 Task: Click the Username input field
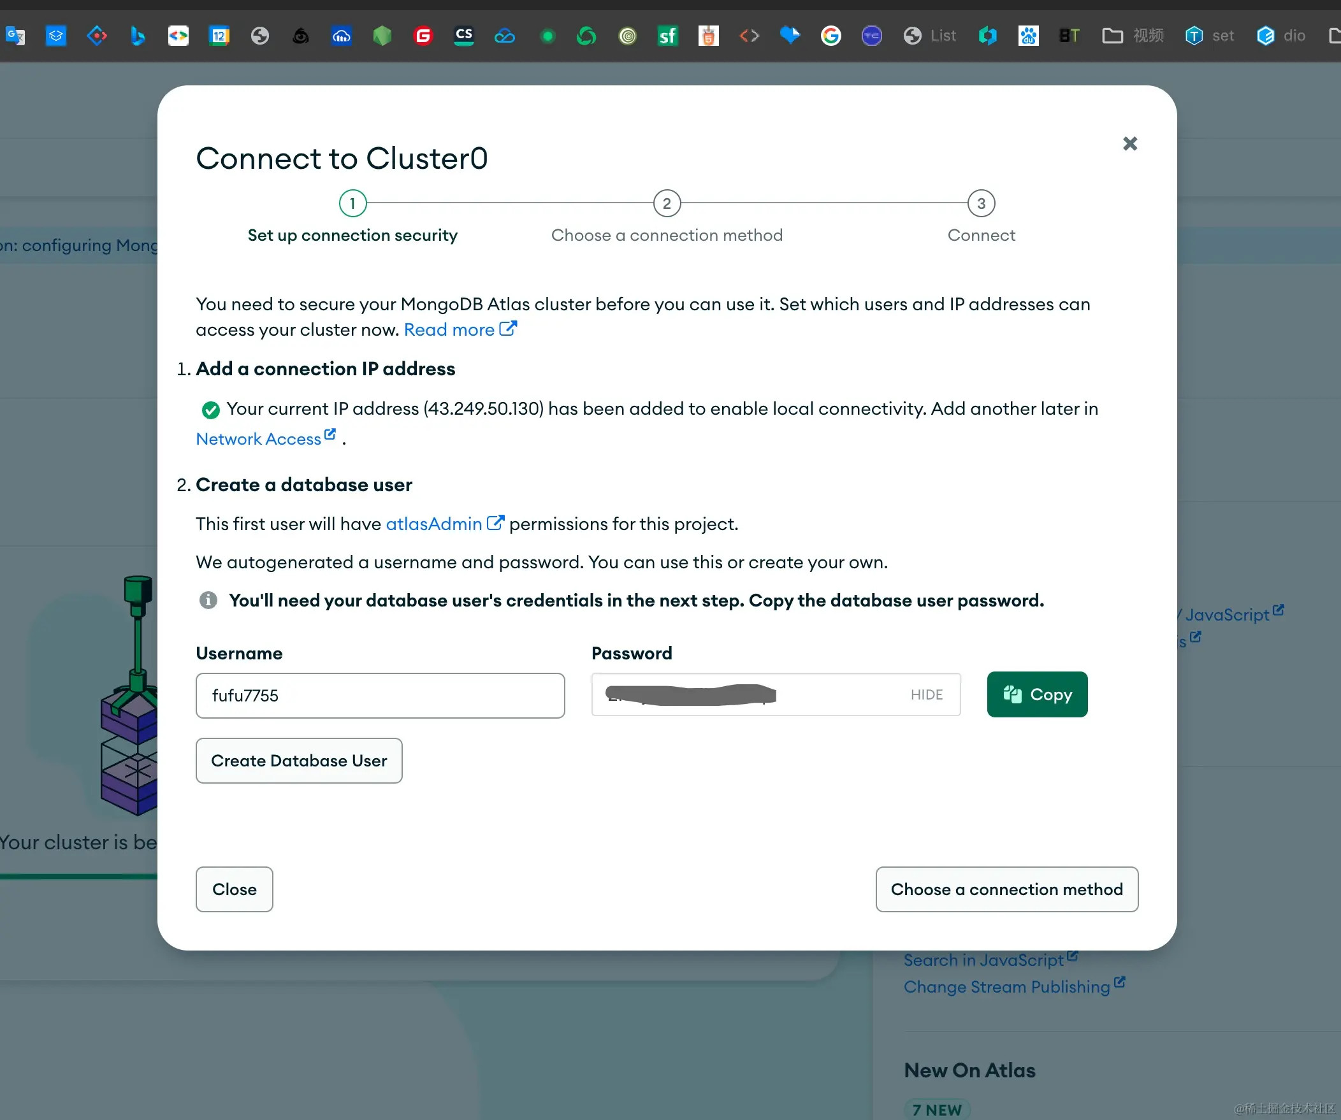pos(380,696)
